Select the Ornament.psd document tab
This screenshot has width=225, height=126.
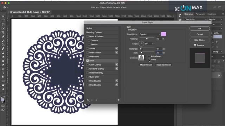(30, 12)
